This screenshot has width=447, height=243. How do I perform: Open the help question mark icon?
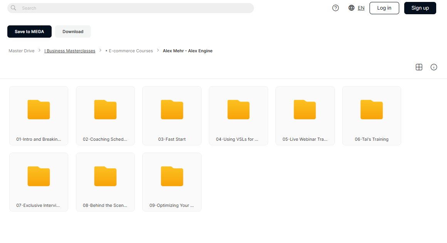pyautogui.click(x=336, y=8)
